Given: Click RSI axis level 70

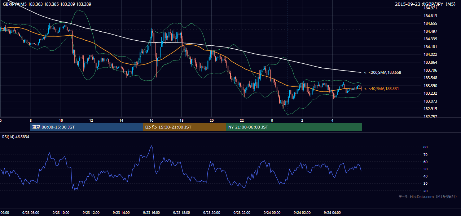Looking at the screenshot, I should [426, 154].
